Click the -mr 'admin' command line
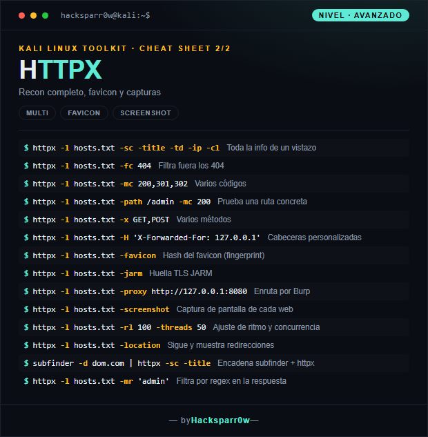Image resolution: width=428 pixels, height=437 pixels. [101, 381]
